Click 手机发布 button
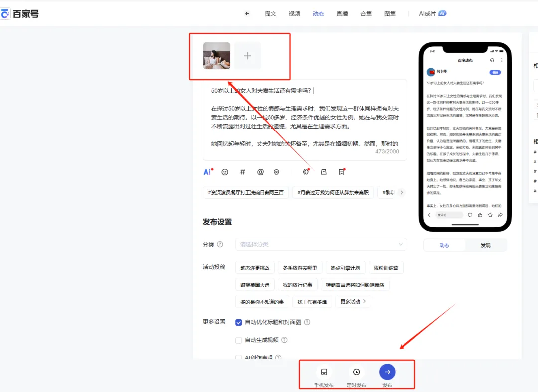The width and height of the screenshot is (538, 392). pyautogui.click(x=324, y=376)
